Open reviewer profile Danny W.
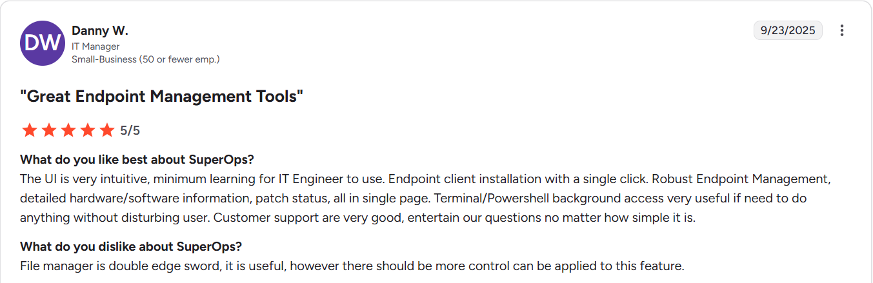 pyautogui.click(x=99, y=30)
